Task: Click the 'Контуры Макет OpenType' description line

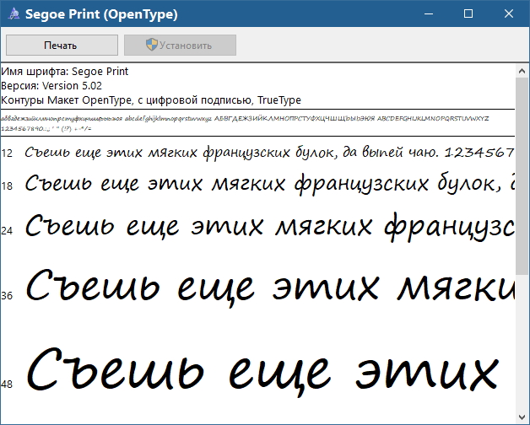Action: click(151, 100)
